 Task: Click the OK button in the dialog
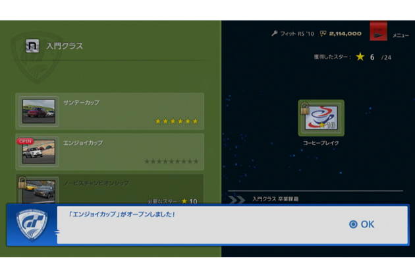pyautogui.click(x=362, y=224)
